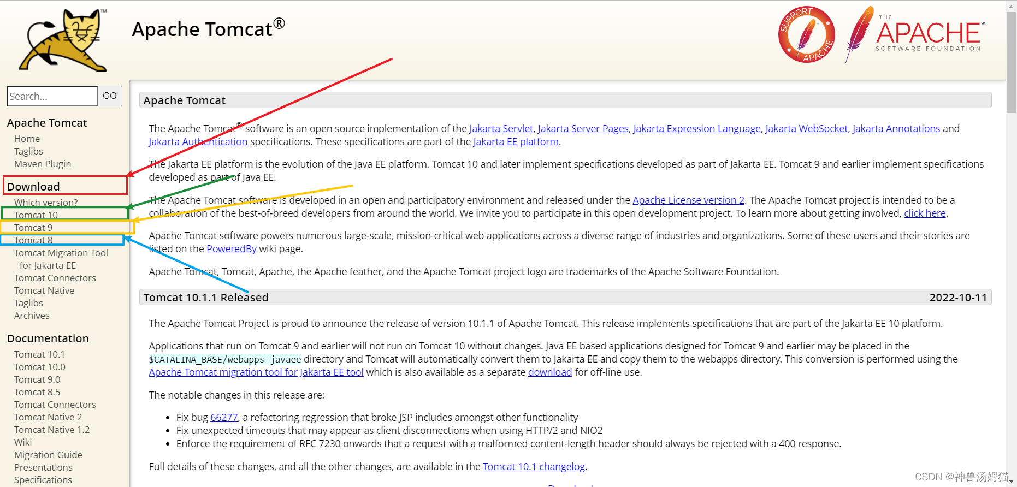Follow the Jakarta Expression Language link

pyautogui.click(x=697, y=129)
